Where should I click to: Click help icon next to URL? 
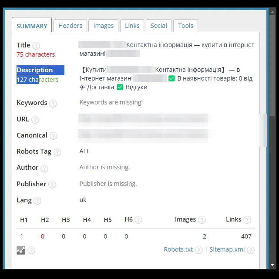click(35, 120)
